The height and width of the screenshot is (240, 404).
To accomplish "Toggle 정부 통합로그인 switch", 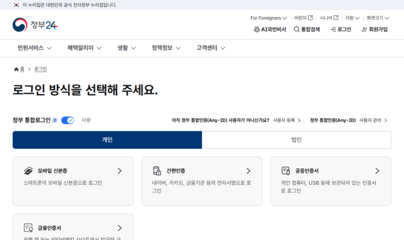I will (x=67, y=121).
